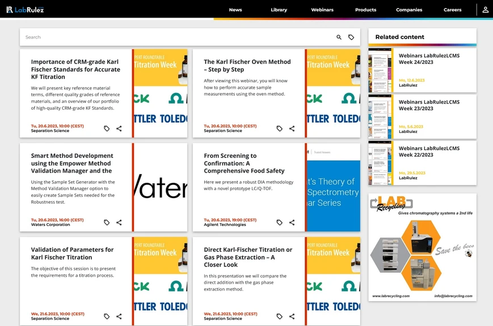Select Products in the top navigation
This screenshot has height=326, width=493.
[x=365, y=10]
